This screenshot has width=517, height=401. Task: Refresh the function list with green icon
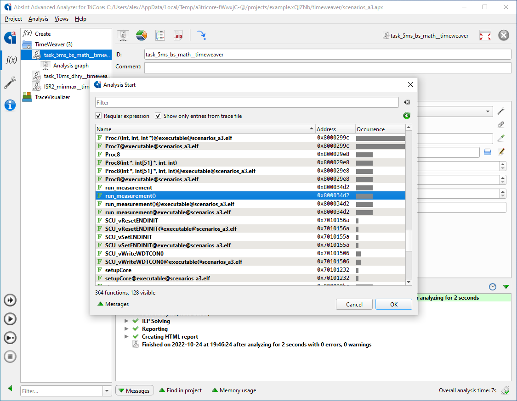(x=407, y=116)
